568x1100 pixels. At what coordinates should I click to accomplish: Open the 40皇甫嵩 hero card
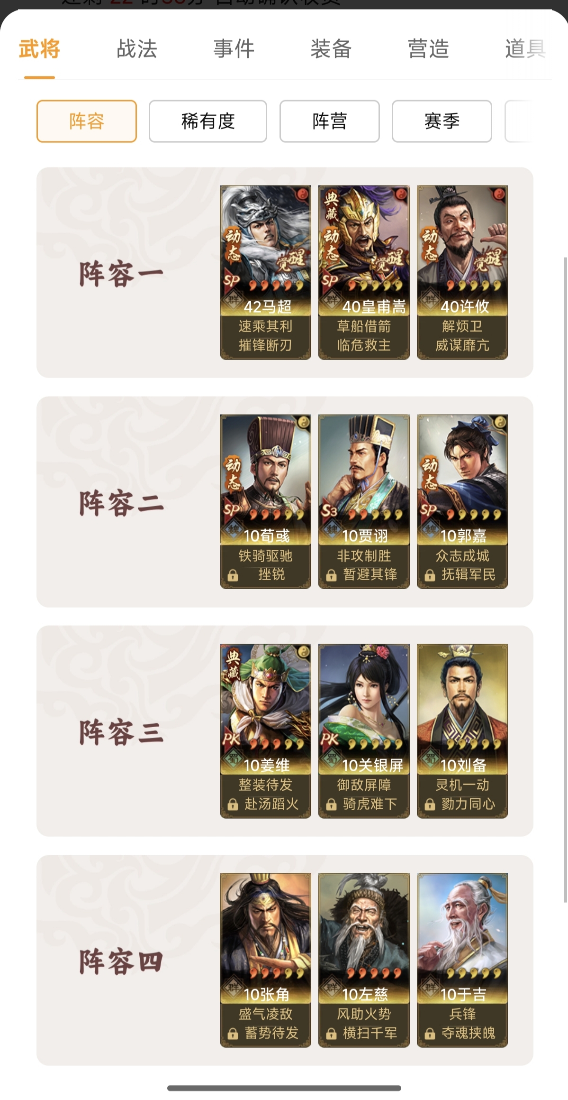[x=364, y=272]
